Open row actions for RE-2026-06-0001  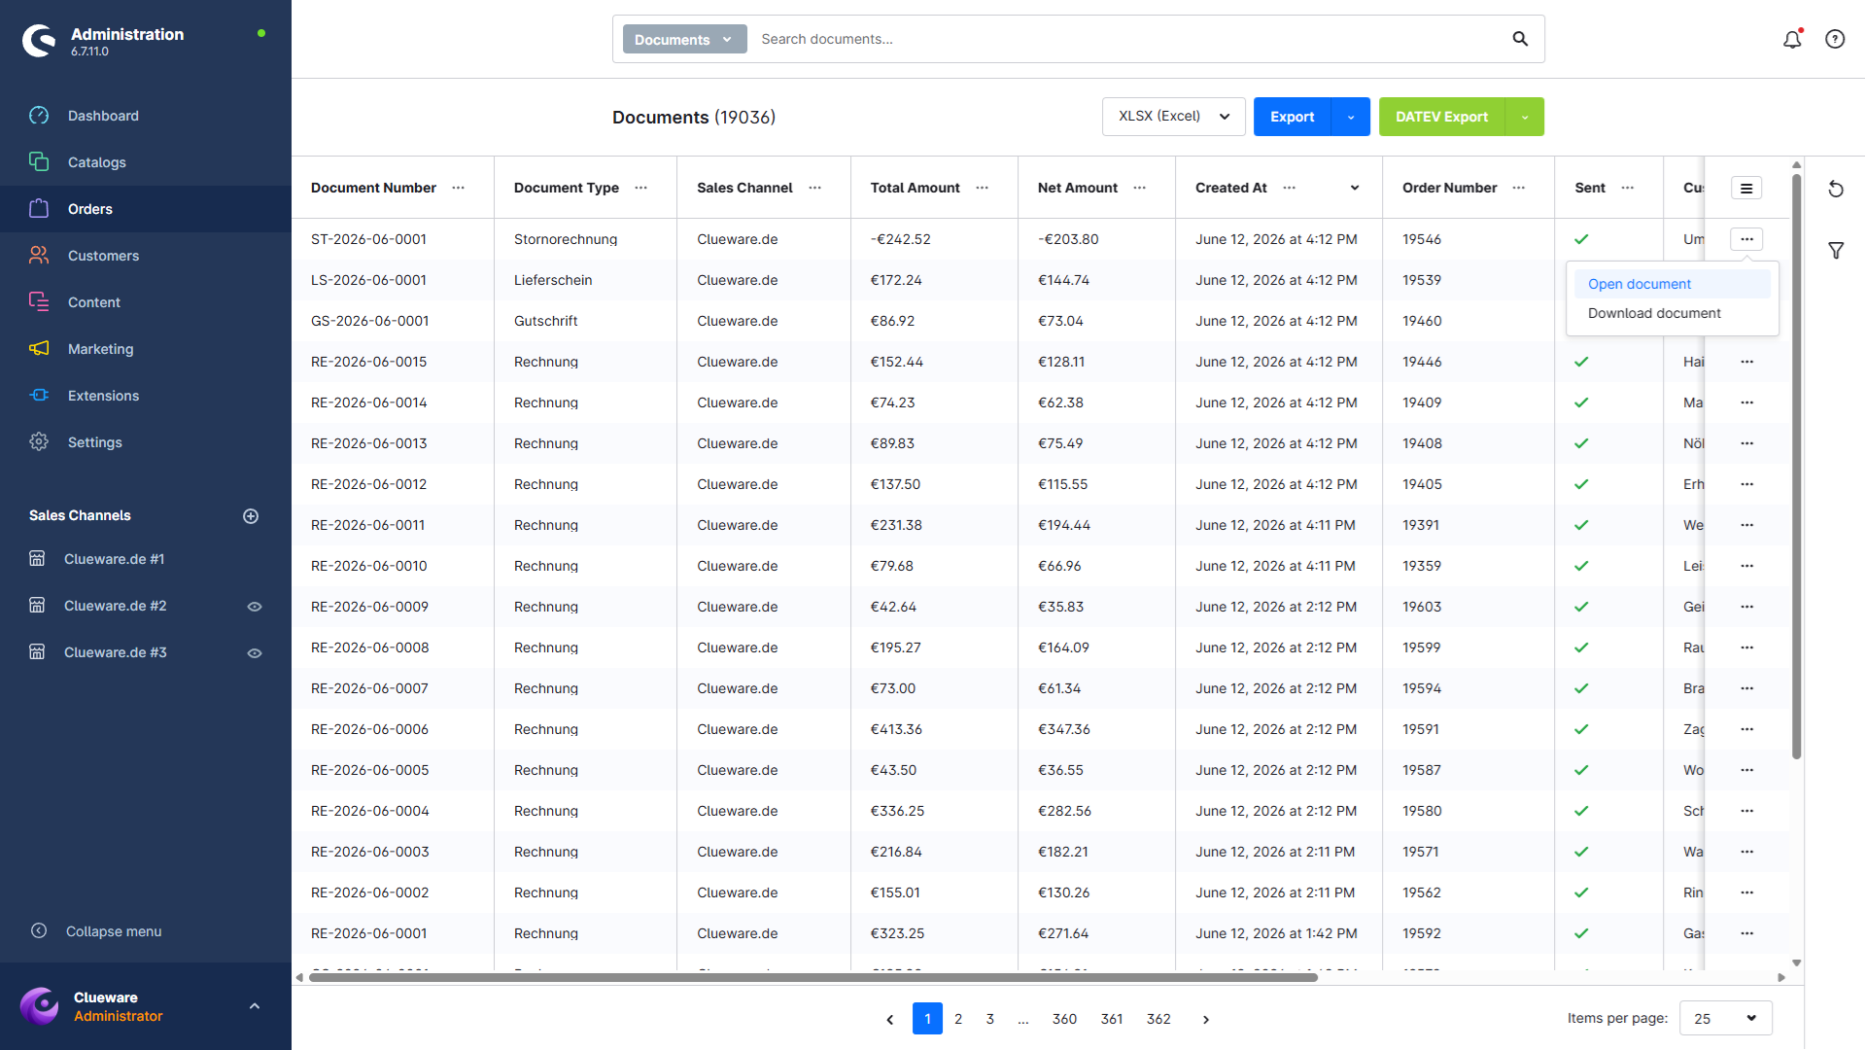pyautogui.click(x=1747, y=933)
